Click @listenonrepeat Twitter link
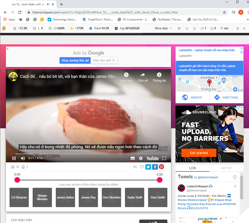The image size is (249, 223). click(x=208, y=177)
